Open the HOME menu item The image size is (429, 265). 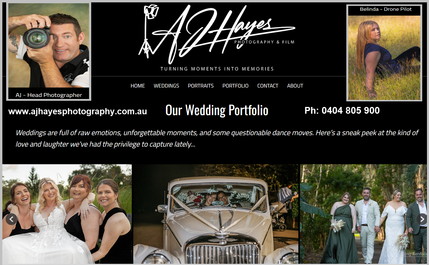click(138, 86)
